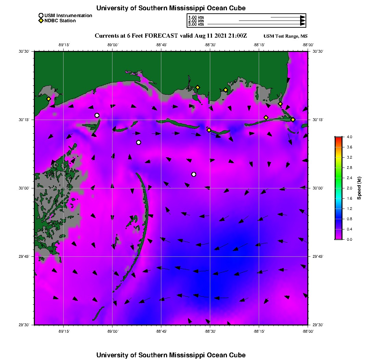Click the 2.00 kts reference arrow

coord(272,21)
